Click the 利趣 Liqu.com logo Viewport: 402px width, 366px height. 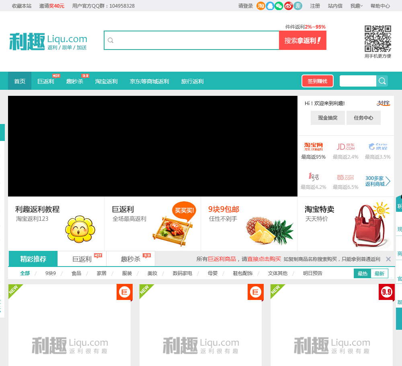(x=49, y=41)
